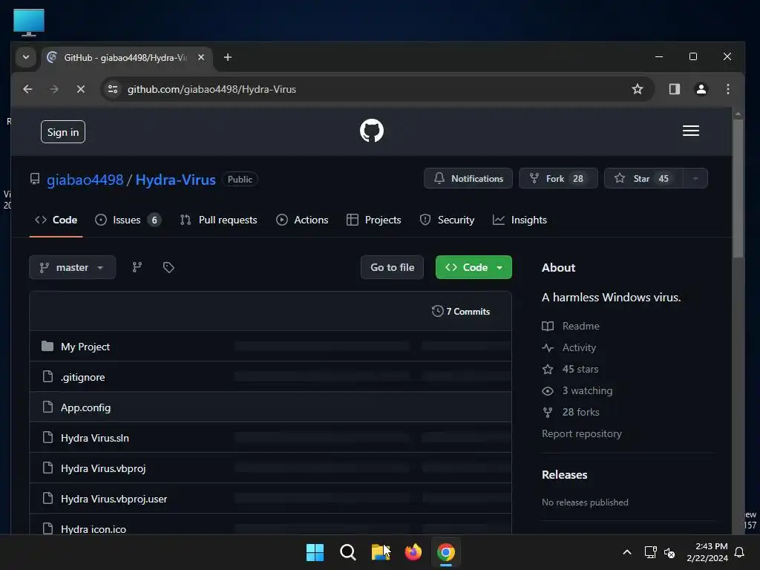Open the Actions tab

point(303,220)
